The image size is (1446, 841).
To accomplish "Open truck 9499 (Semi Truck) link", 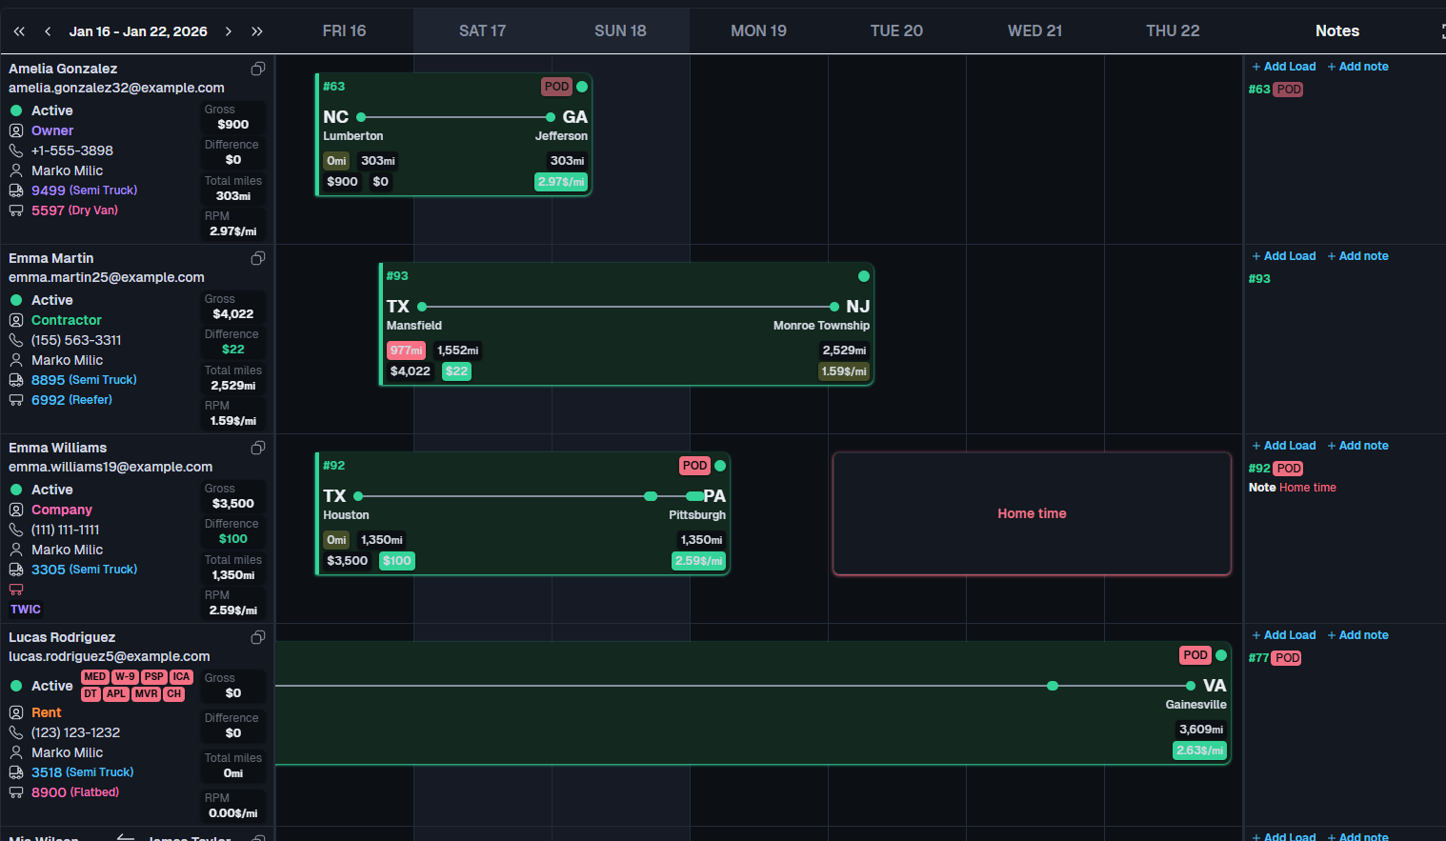I will click(x=84, y=190).
